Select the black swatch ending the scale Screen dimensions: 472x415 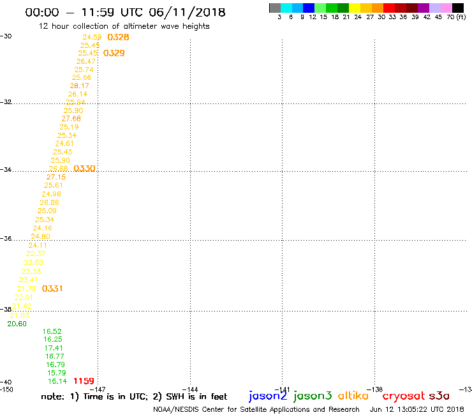coord(458,8)
